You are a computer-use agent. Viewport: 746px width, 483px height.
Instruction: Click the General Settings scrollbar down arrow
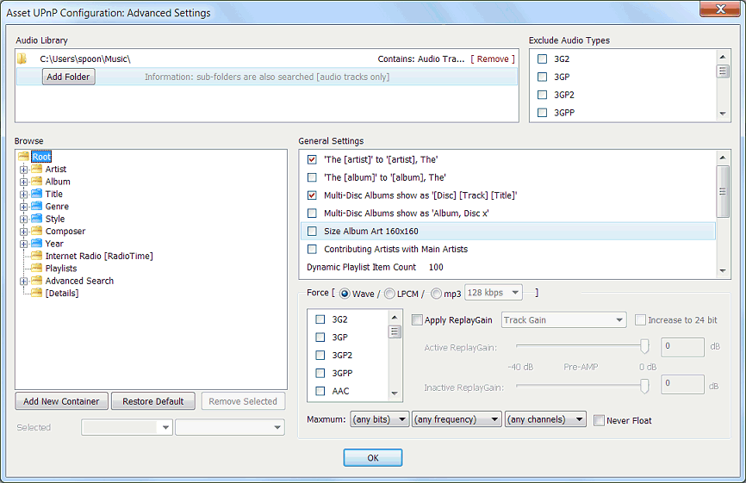(x=723, y=271)
